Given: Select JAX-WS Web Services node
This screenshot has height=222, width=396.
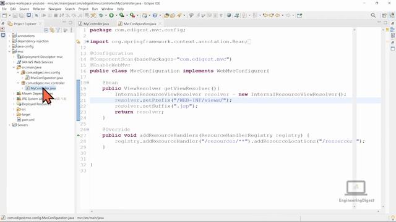Looking at the screenshot, I should 37,62.
